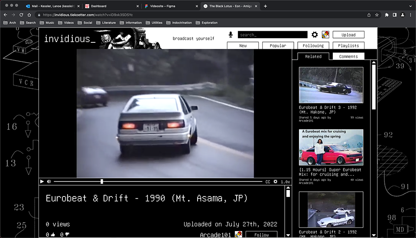
Task: Follow the Arcade101 channel
Action: 261,235
